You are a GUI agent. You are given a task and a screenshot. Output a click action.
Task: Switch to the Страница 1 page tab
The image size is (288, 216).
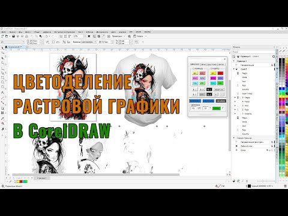pyautogui.click(x=41, y=178)
